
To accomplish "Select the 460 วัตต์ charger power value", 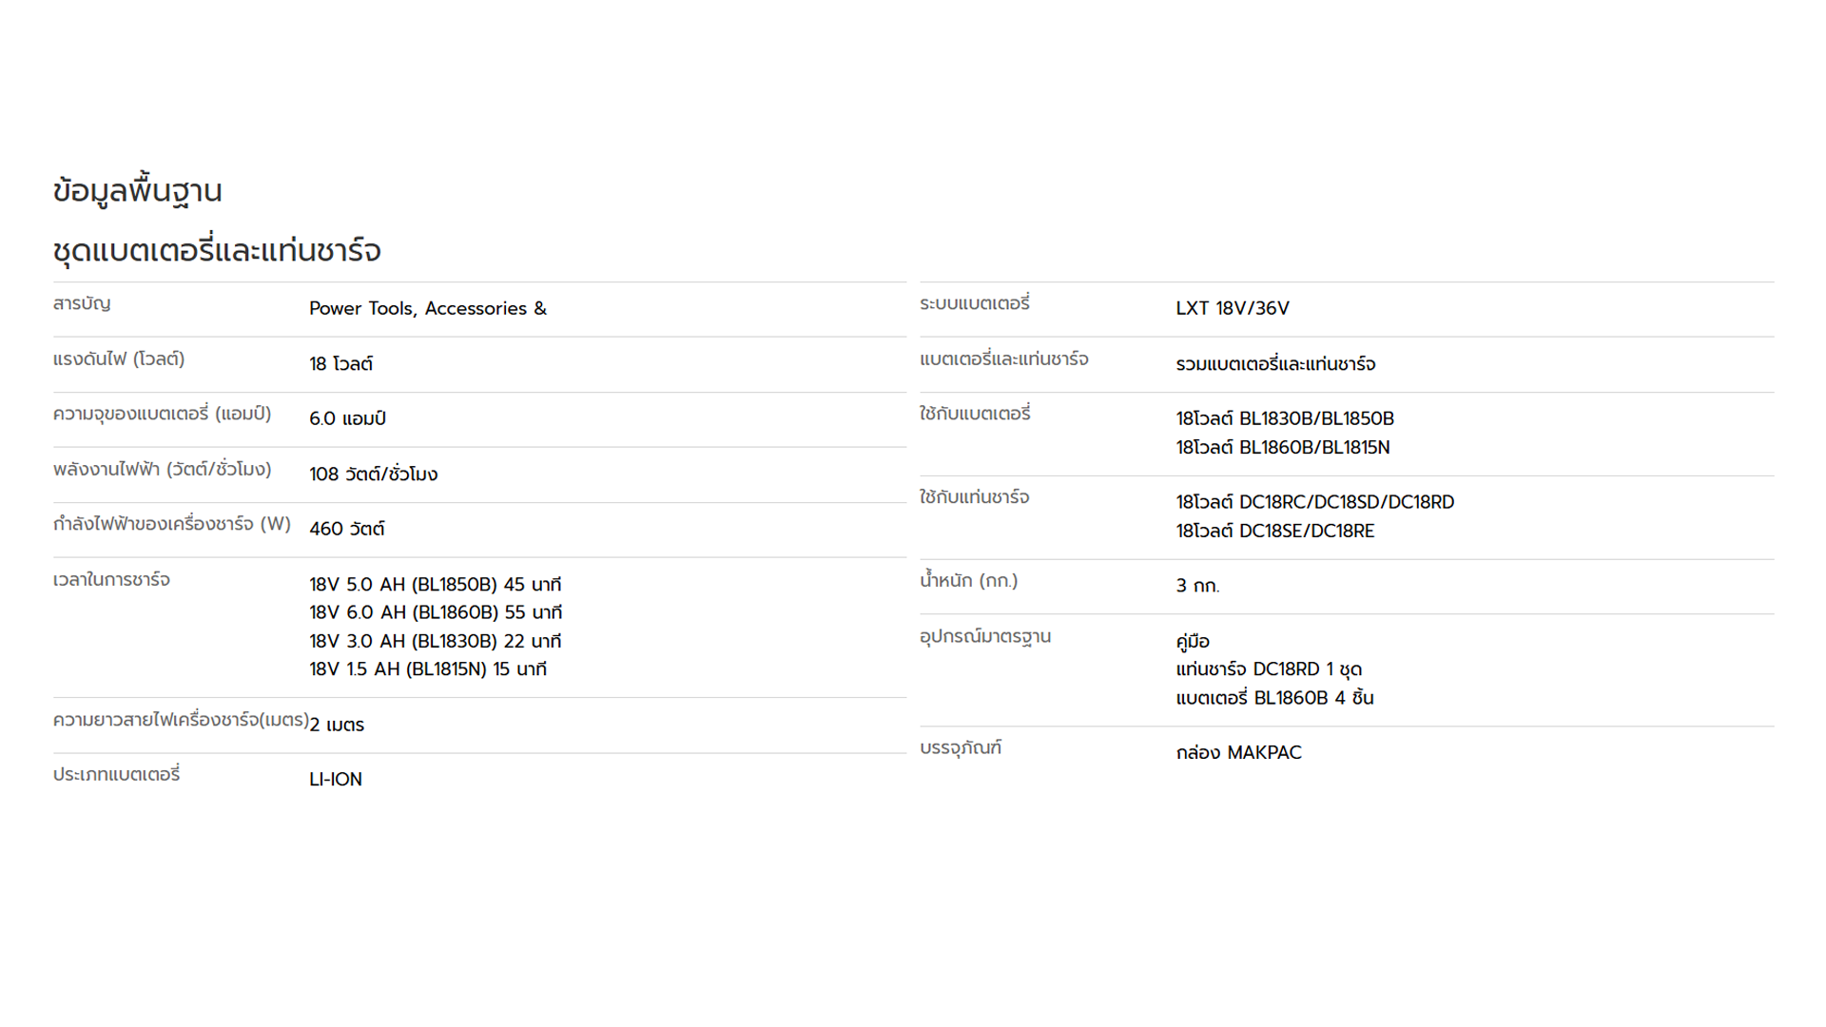I will pyautogui.click(x=346, y=529).
